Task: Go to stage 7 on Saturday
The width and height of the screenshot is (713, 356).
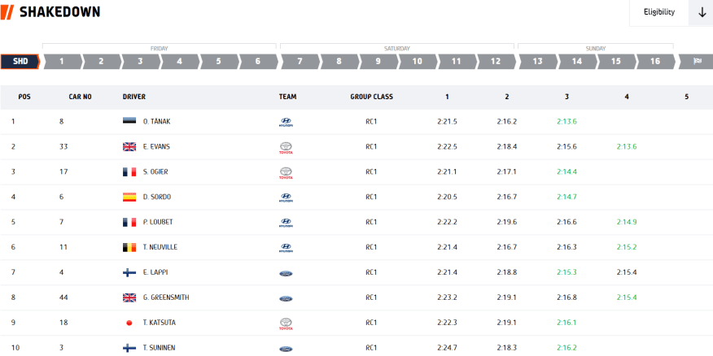Action: 300,61
